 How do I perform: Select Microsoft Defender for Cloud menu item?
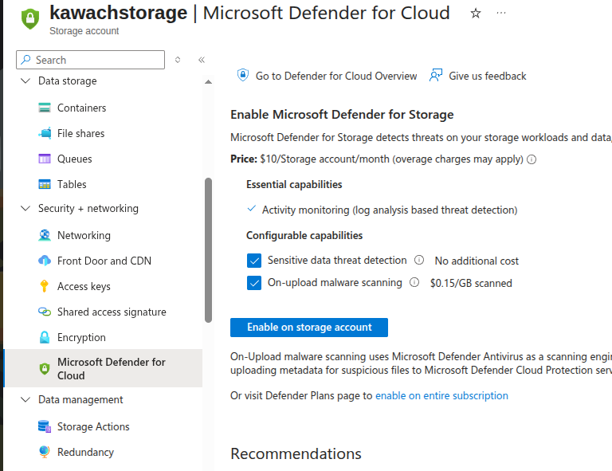[104, 368]
